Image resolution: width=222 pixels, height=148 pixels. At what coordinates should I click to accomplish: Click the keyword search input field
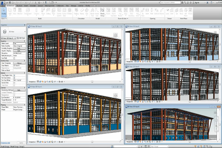point(171,3)
